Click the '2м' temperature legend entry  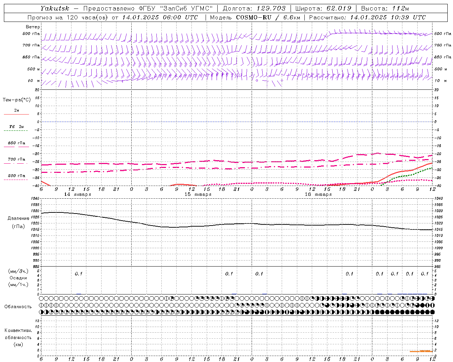[17, 111]
